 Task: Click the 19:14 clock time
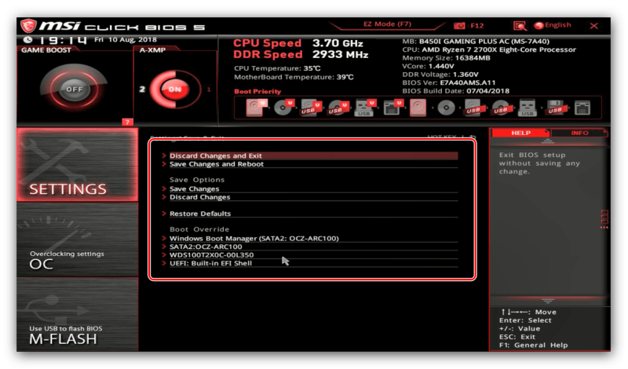point(63,40)
